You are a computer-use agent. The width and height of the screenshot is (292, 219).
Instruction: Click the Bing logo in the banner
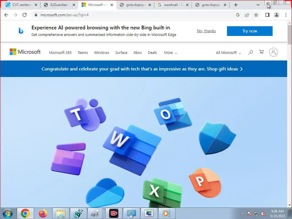(x=21, y=31)
